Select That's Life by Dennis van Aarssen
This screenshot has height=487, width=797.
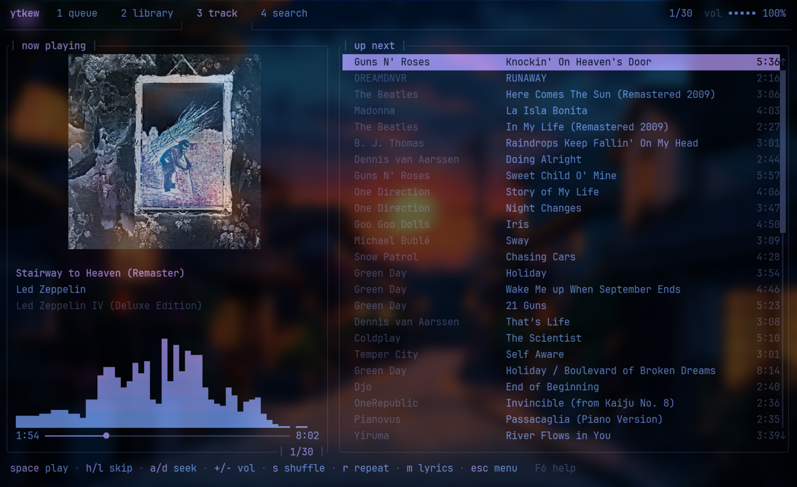561,321
